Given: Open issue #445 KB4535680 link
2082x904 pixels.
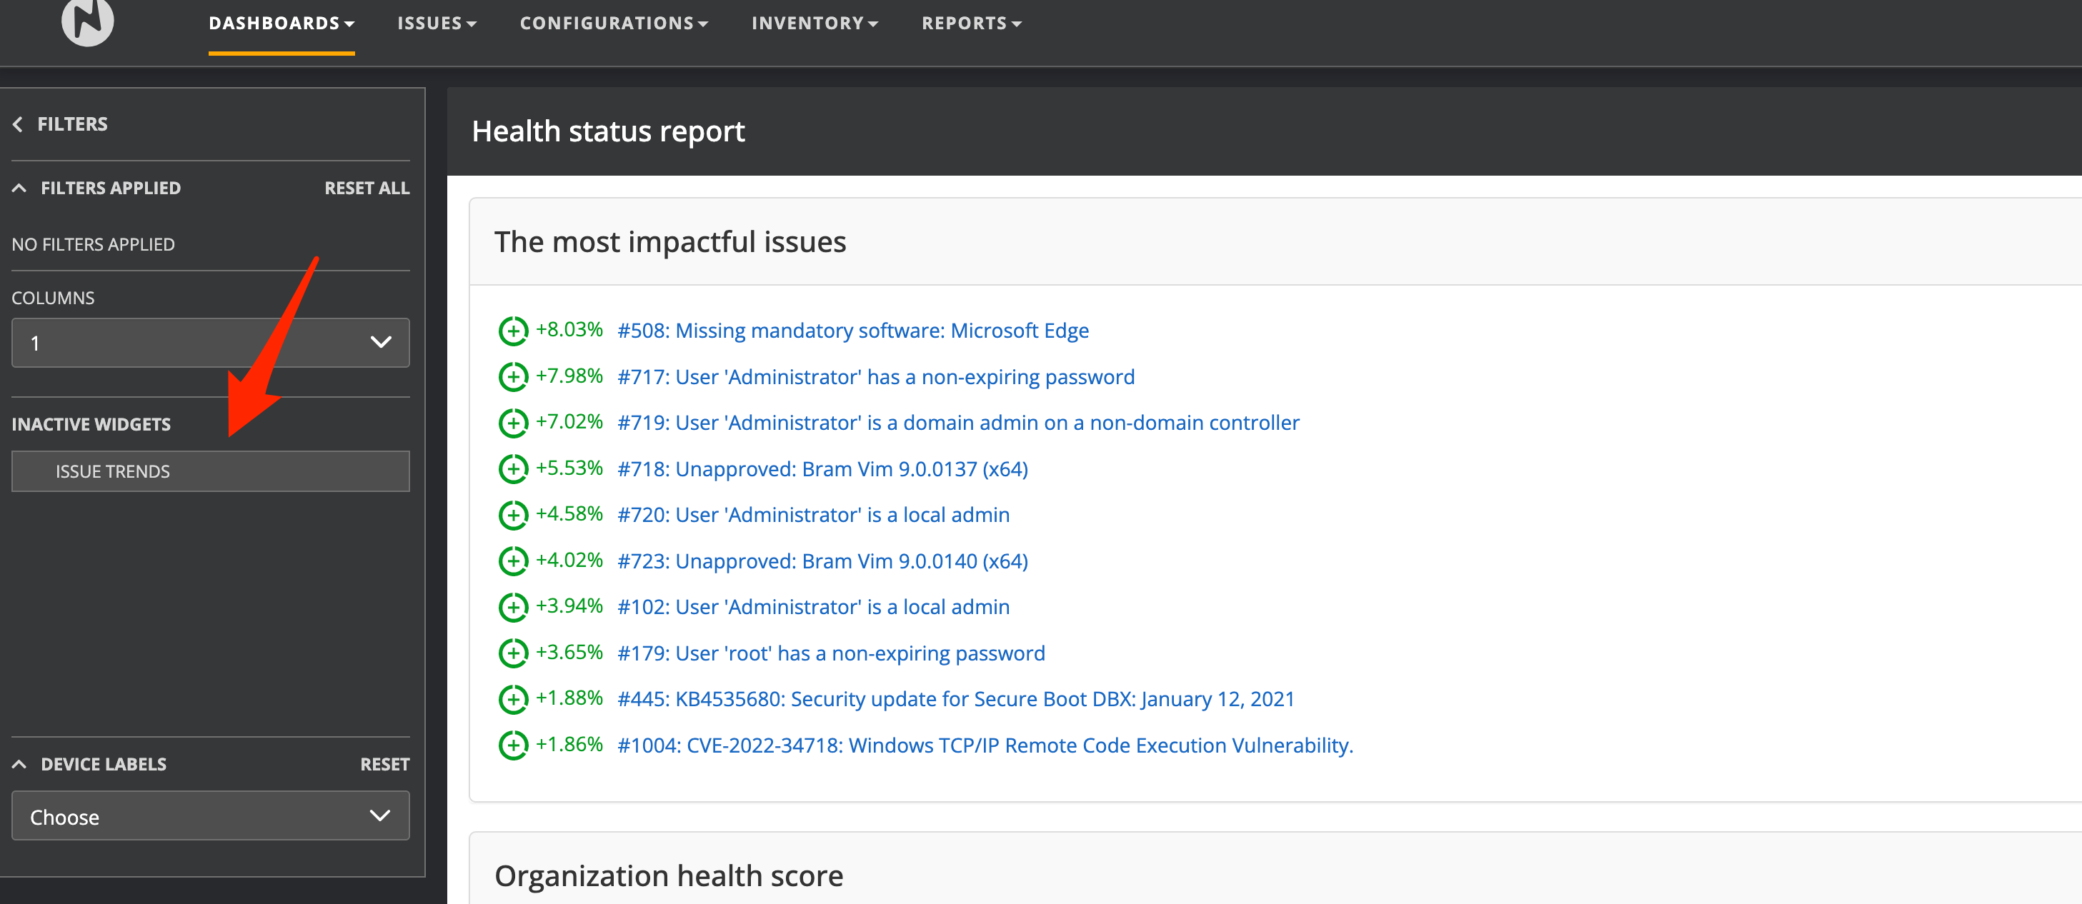Looking at the screenshot, I should point(955,699).
